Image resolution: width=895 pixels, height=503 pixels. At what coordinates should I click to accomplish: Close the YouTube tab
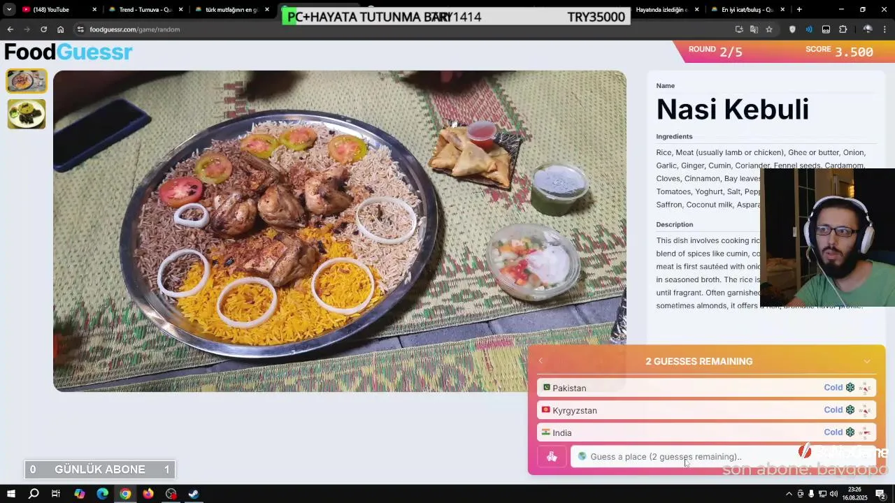94,10
